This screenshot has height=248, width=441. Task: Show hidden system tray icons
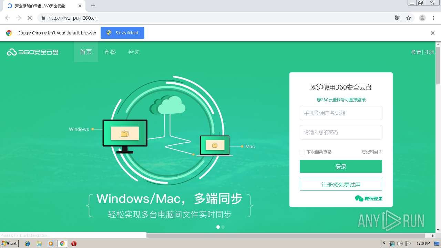point(384,244)
